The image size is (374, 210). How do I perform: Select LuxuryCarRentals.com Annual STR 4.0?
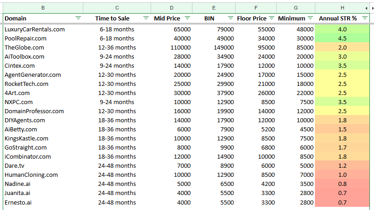[342, 30]
